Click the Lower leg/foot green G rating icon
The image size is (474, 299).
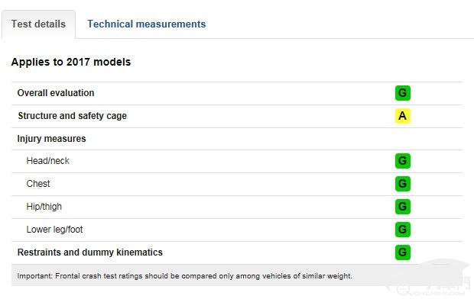tap(403, 230)
